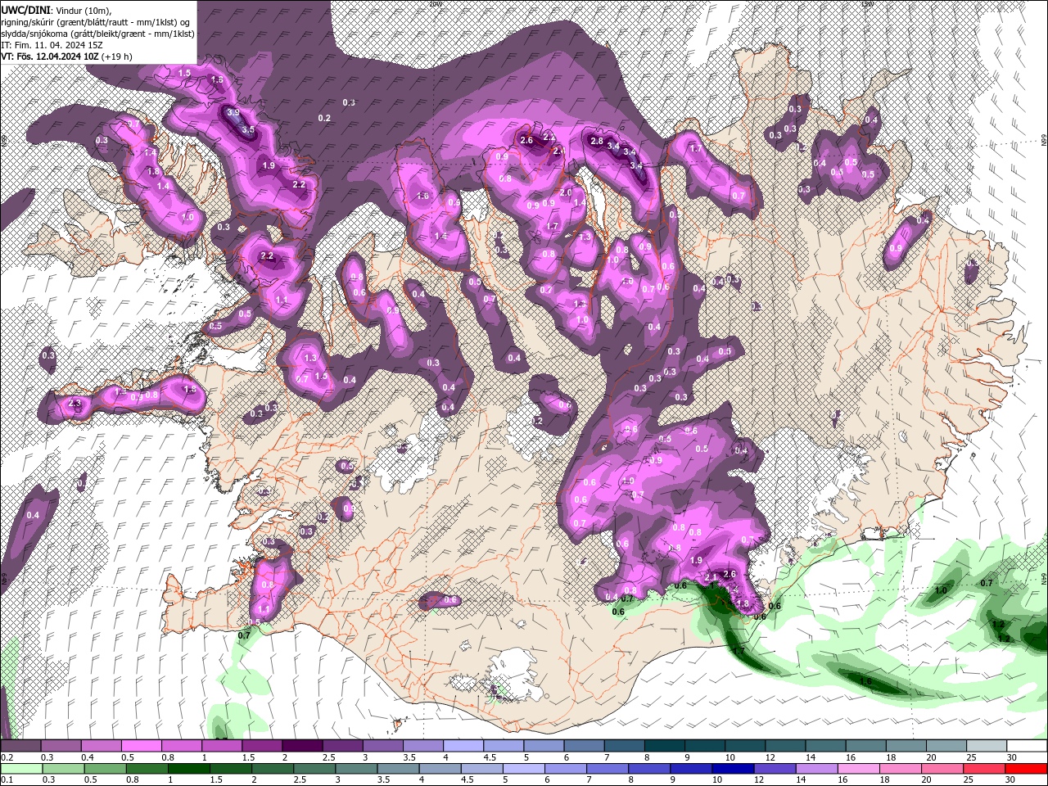1048x786 pixels.
Task: Upper legend swatch between 25 and 30
Action: click(x=987, y=745)
